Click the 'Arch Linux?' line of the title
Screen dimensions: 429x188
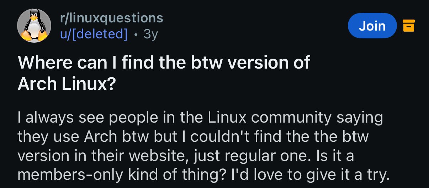67,83
